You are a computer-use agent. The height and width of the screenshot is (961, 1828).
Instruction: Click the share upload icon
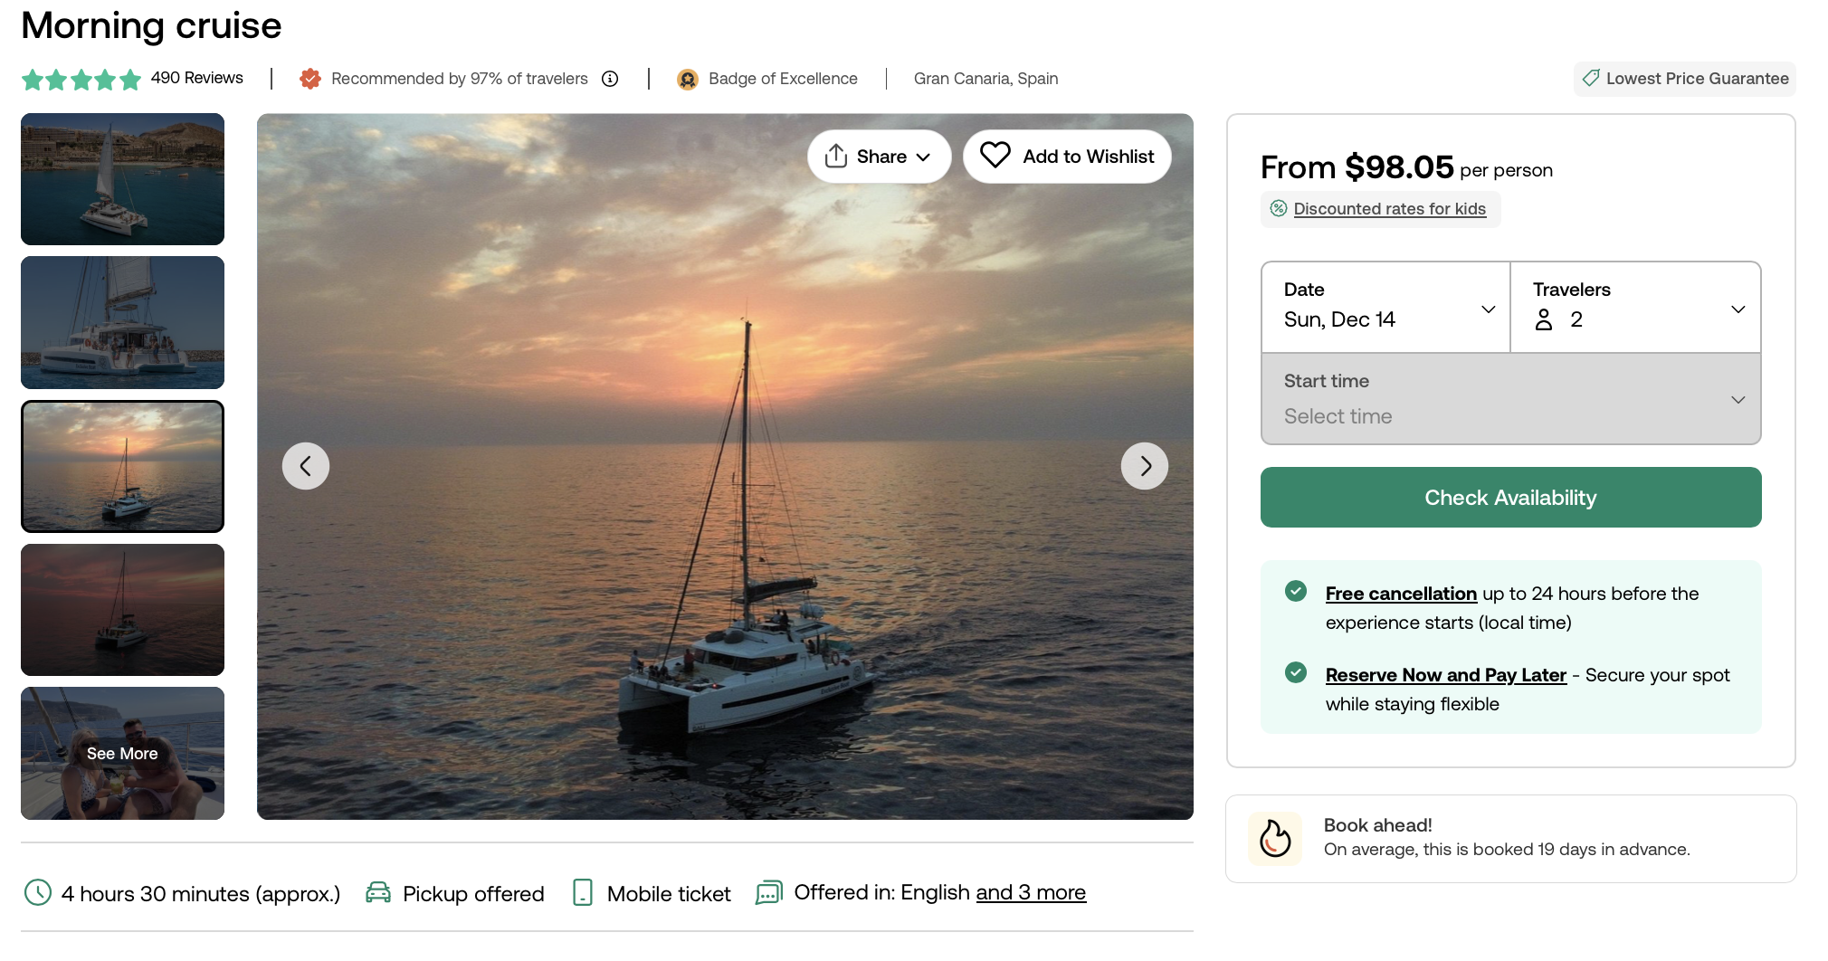point(836,157)
